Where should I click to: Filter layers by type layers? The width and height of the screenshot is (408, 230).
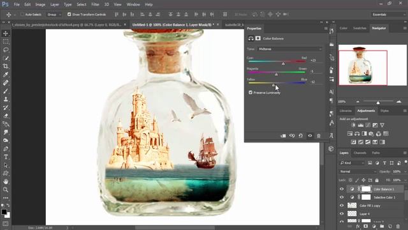384,163
